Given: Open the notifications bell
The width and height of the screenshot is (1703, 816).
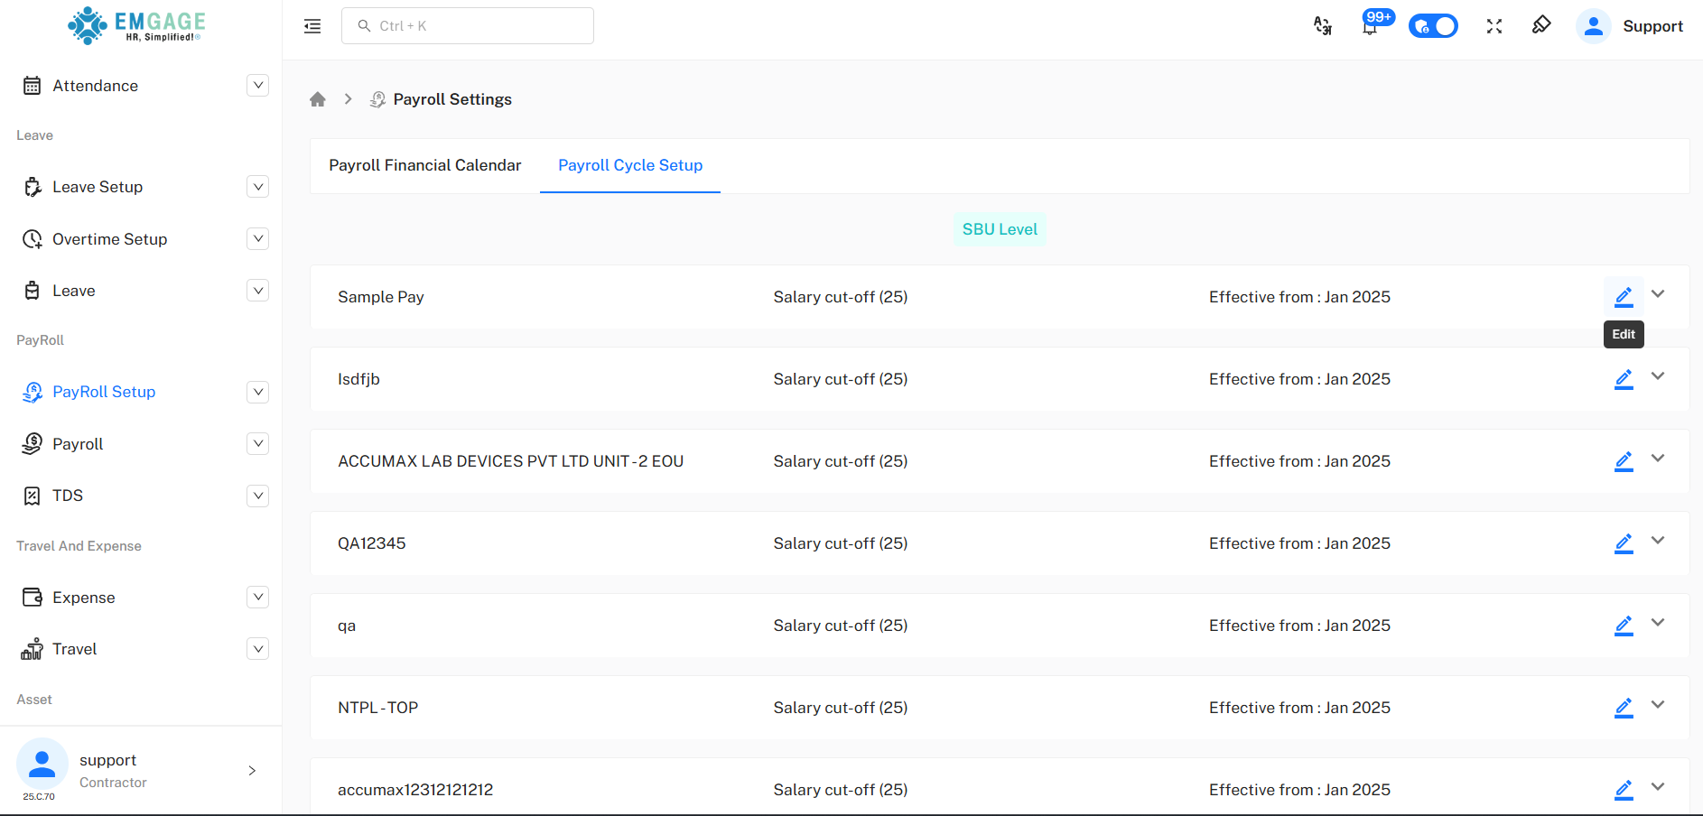Looking at the screenshot, I should point(1370,26).
